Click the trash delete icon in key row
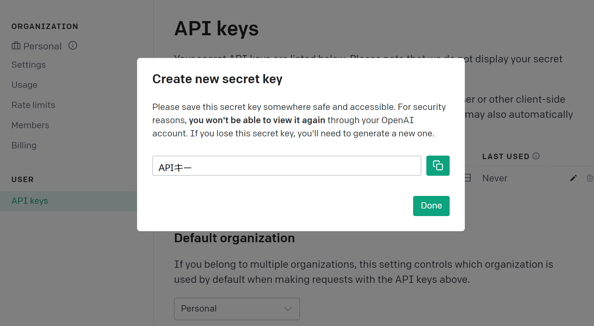The height and width of the screenshot is (326, 594). pyautogui.click(x=590, y=178)
